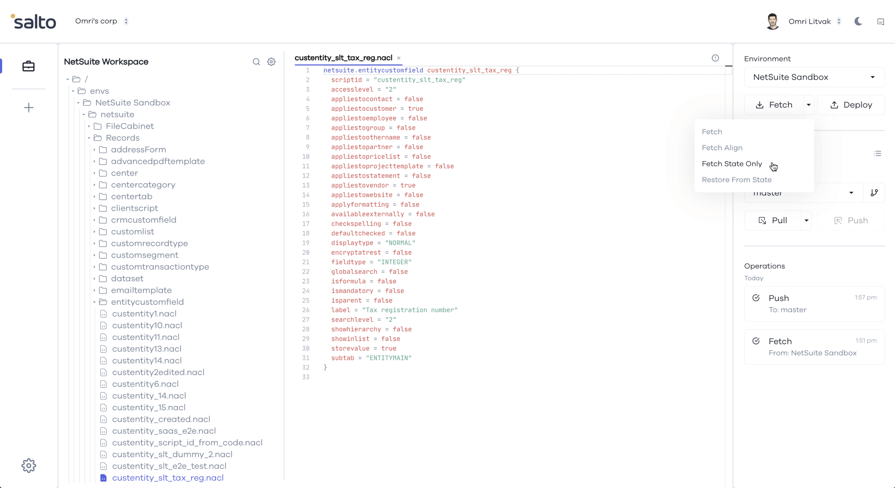
Task: Expand the dataset folder
Action: click(x=94, y=279)
